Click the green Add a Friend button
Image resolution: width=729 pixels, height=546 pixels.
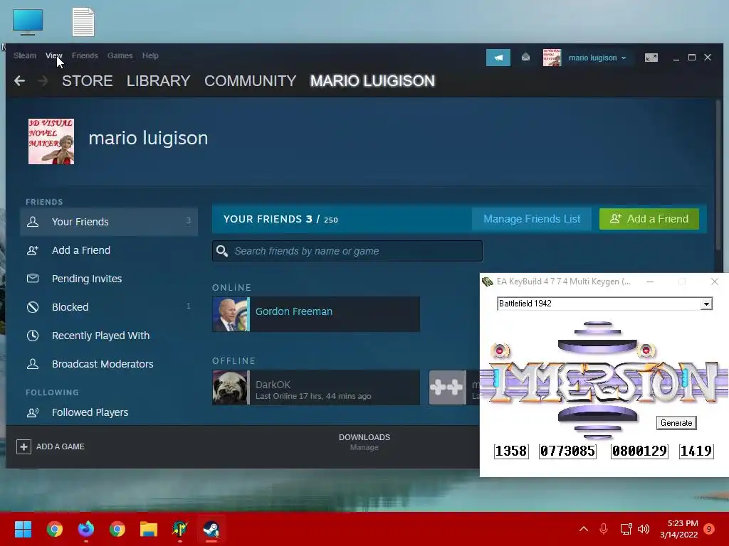pyautogui.click(x=649, y=219)
